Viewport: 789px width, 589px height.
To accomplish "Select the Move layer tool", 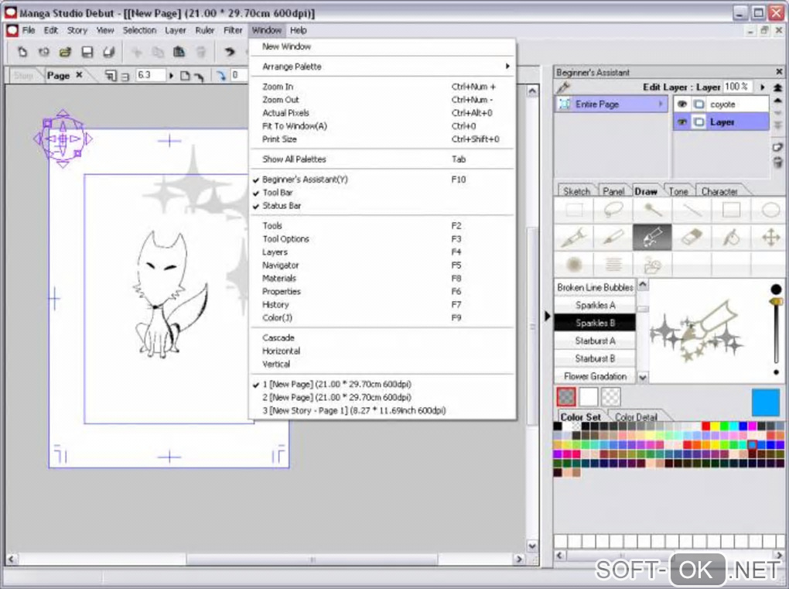I will (770, 237).
